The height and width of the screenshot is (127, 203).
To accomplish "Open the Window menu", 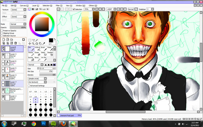I will (x=81, y=6).
